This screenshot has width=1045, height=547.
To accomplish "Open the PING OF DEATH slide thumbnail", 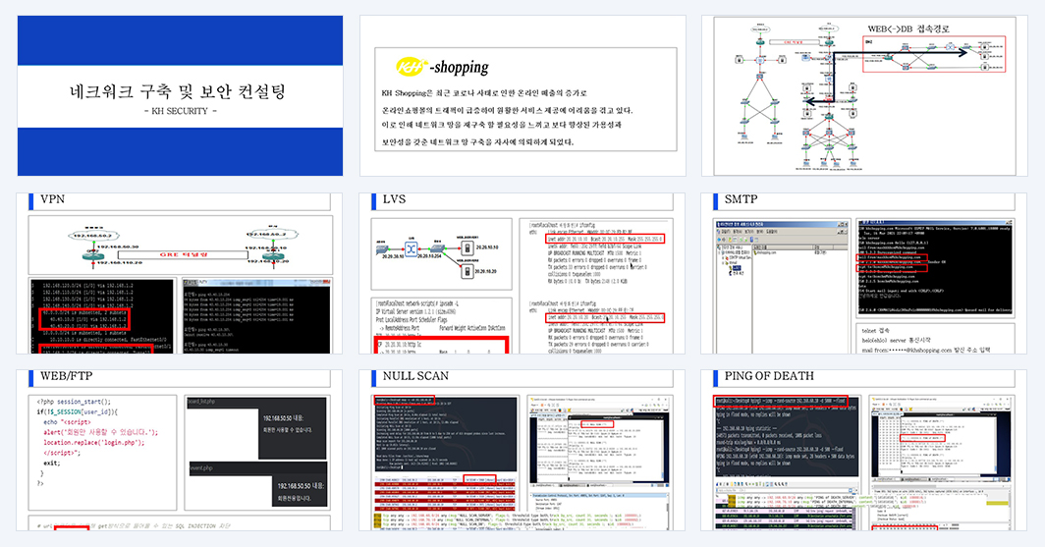I will (864, 451).
